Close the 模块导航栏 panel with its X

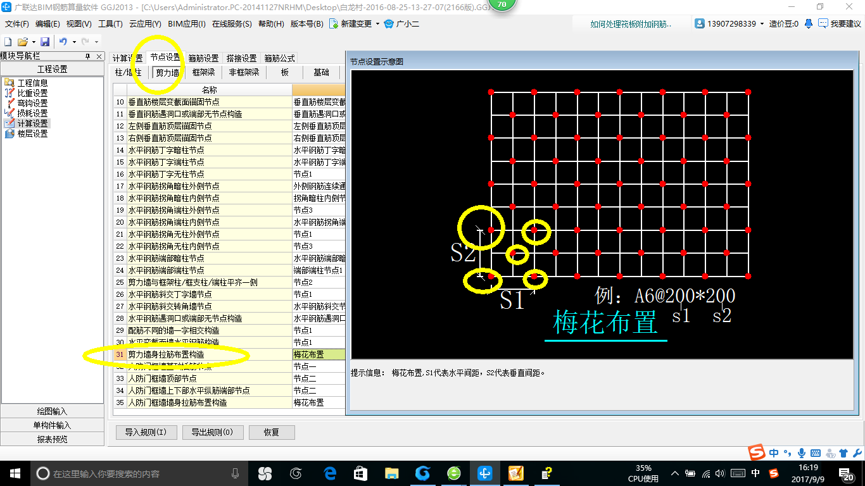tap(99, 56)
